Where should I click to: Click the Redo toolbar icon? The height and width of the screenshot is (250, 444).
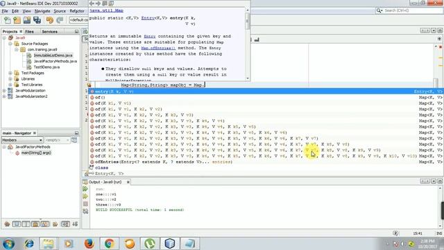tap(60, 20)
